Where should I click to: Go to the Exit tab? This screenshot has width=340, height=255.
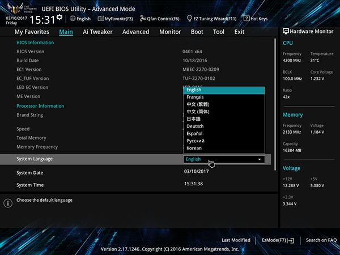239,32
